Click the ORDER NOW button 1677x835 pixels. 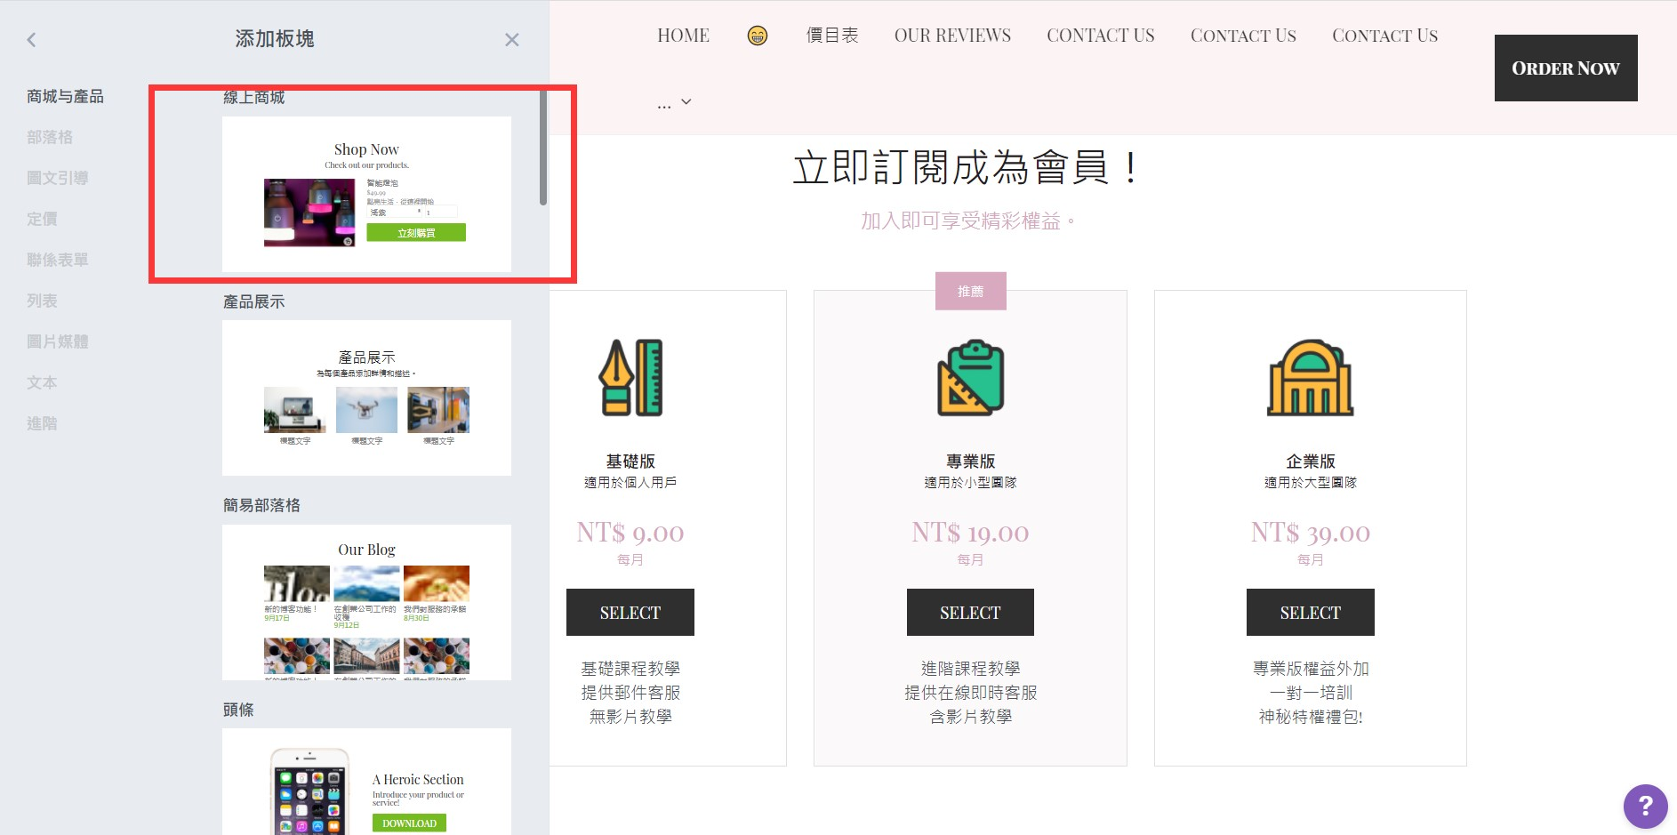tap(1565, 68)
